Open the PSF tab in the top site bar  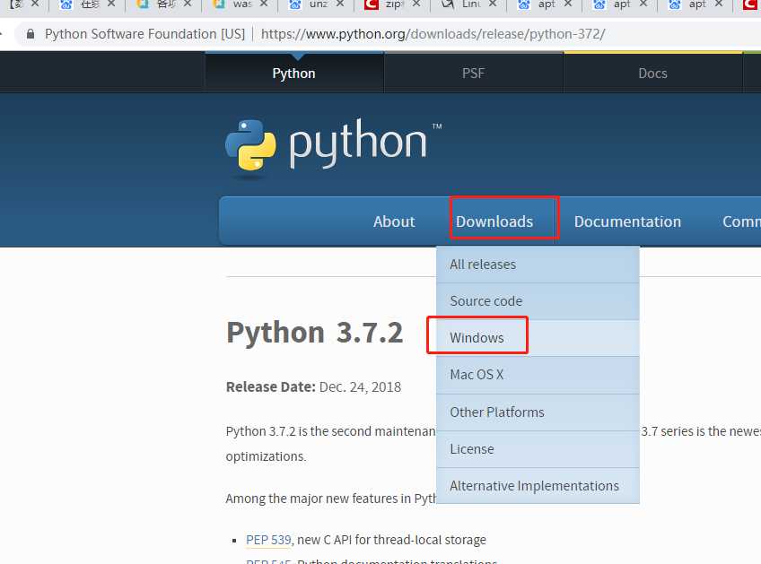474,74
